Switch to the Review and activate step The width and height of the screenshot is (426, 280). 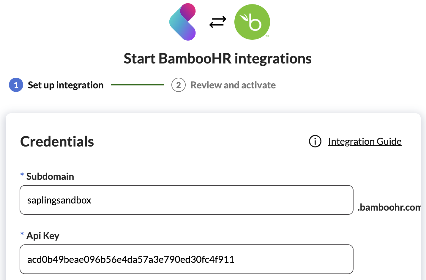233,85
